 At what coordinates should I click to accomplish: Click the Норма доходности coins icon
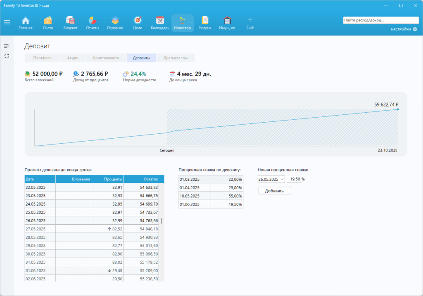[x=126, y=74]
